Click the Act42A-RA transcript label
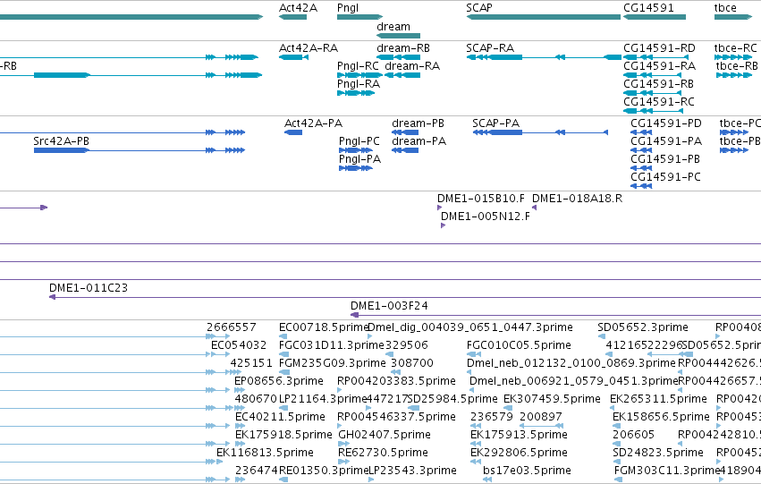The image size is (761, 484). 309,48
